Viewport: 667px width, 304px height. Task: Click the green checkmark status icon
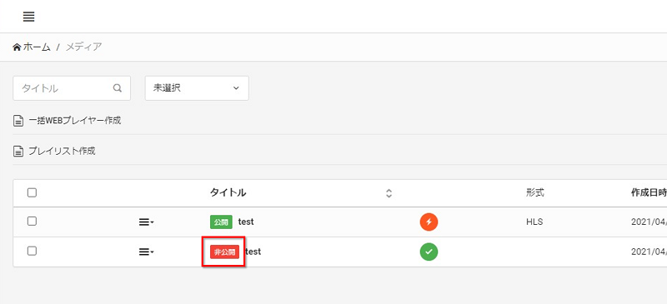tap(429, 252)
